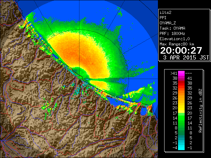Viewport: 211px width, 158px height.
Task: Select the "Task: OYAMA" line
Action: tap(172, 28)
